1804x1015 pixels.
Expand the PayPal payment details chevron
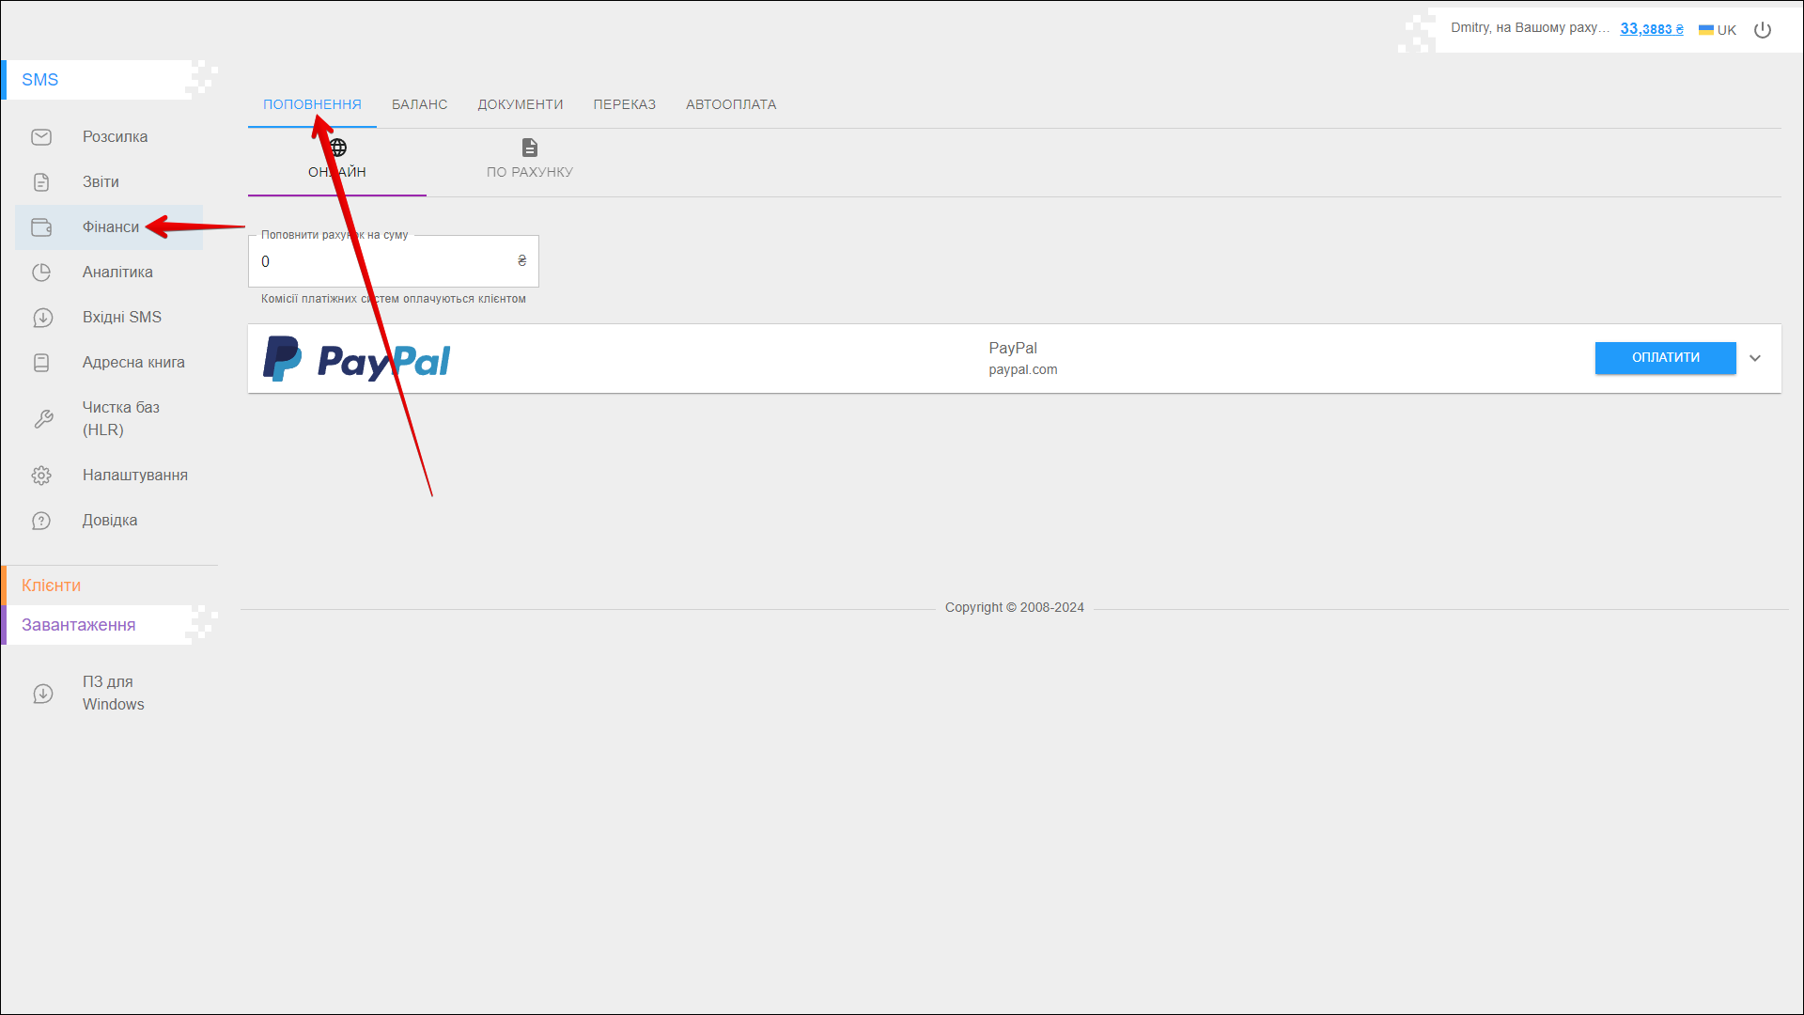1755,358
